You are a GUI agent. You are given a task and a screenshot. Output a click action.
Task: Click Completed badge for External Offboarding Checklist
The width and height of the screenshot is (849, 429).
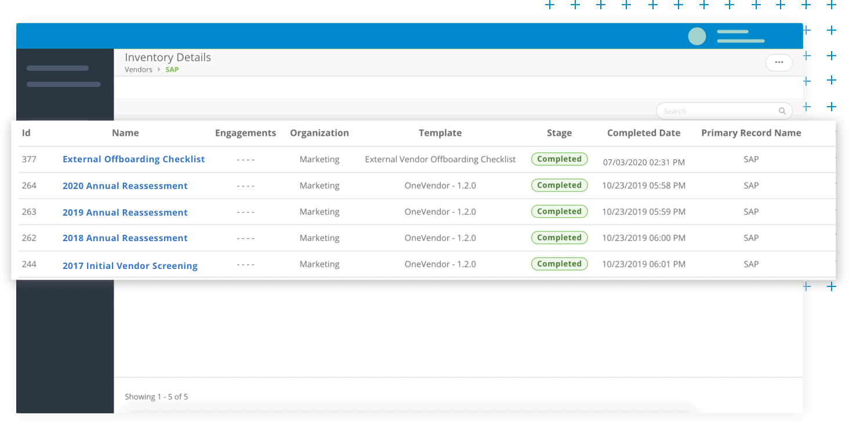point(559,159)
